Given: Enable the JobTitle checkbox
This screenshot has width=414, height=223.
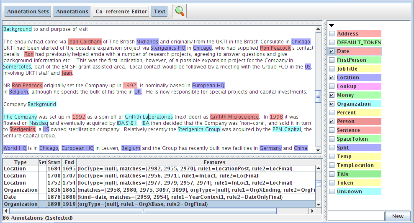Looking at the screenshot, I should 332,69.
